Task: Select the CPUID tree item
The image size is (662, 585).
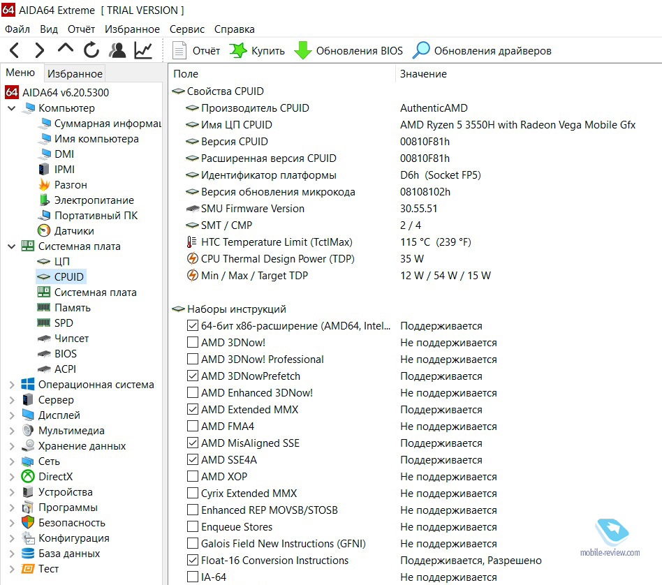Action: tap(61, 277)
